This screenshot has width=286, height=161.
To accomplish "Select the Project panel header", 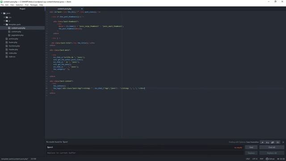I will point(22,9).
